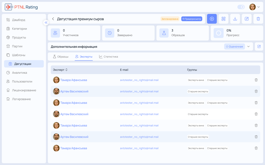Switch to the Статистика tab

point(108,56)
